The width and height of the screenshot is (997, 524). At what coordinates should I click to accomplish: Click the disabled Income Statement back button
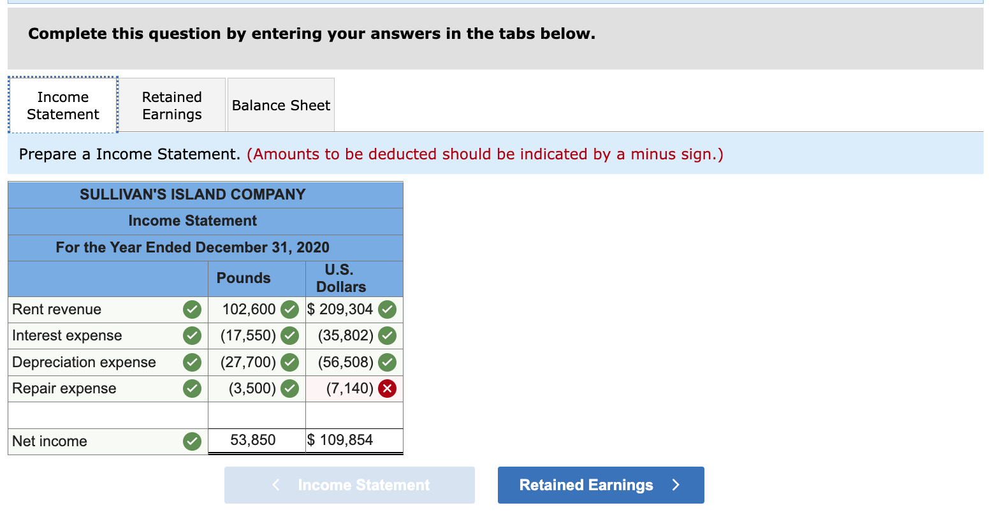(x=349, y=484)
